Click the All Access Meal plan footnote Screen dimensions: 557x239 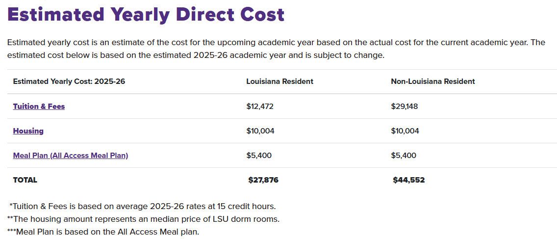[103, 232]
